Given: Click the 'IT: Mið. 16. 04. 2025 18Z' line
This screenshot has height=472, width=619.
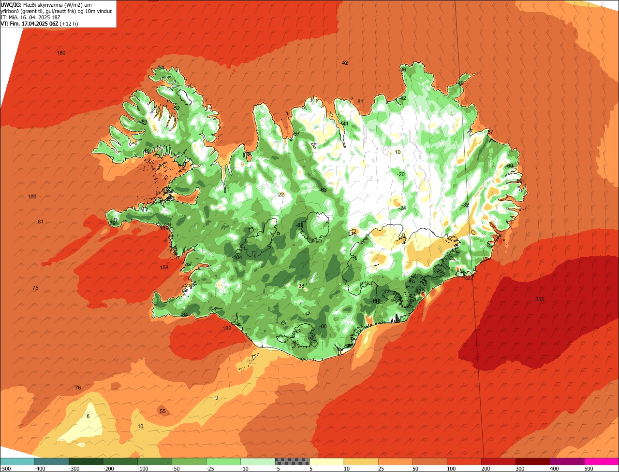Looking at the screenshot, I should tap(30, 17).
